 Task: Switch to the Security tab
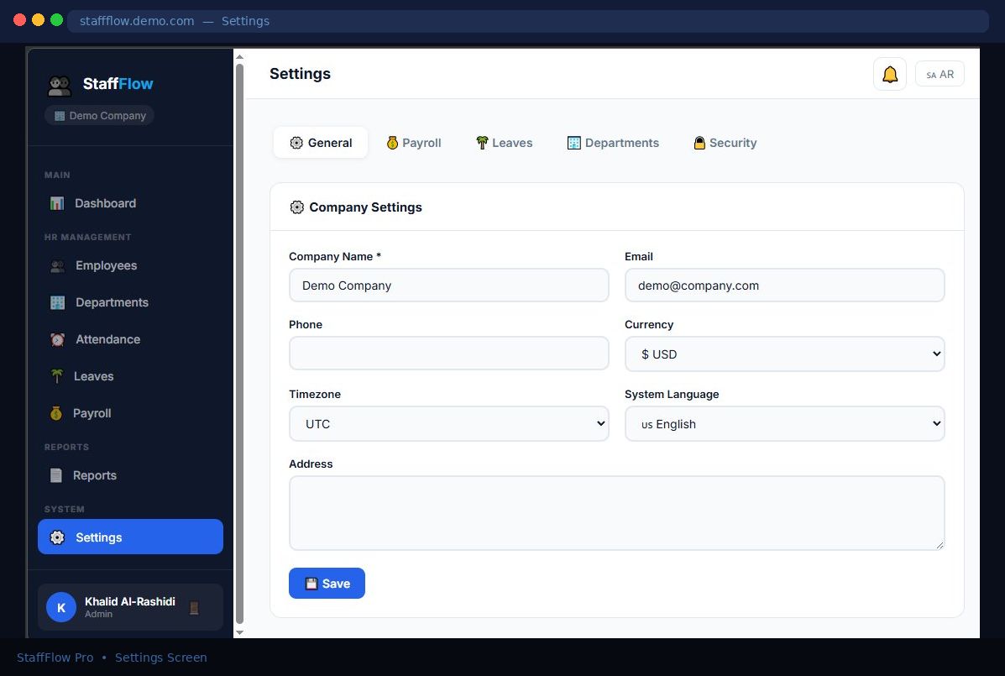pyautogui.click(x=725, y=143)
